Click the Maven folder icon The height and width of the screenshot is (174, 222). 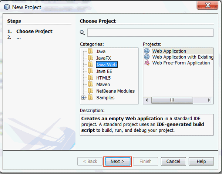click(90, 84)
